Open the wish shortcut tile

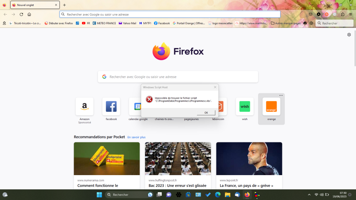pyautogui.click(x=245, y=107)
